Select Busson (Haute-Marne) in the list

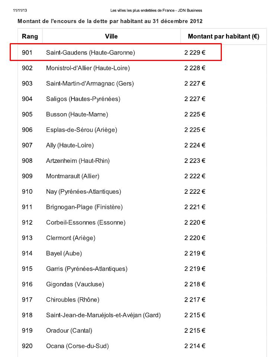pos(77,115)
